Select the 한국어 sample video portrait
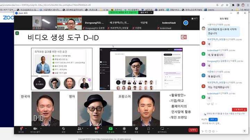 click(45, 109)
